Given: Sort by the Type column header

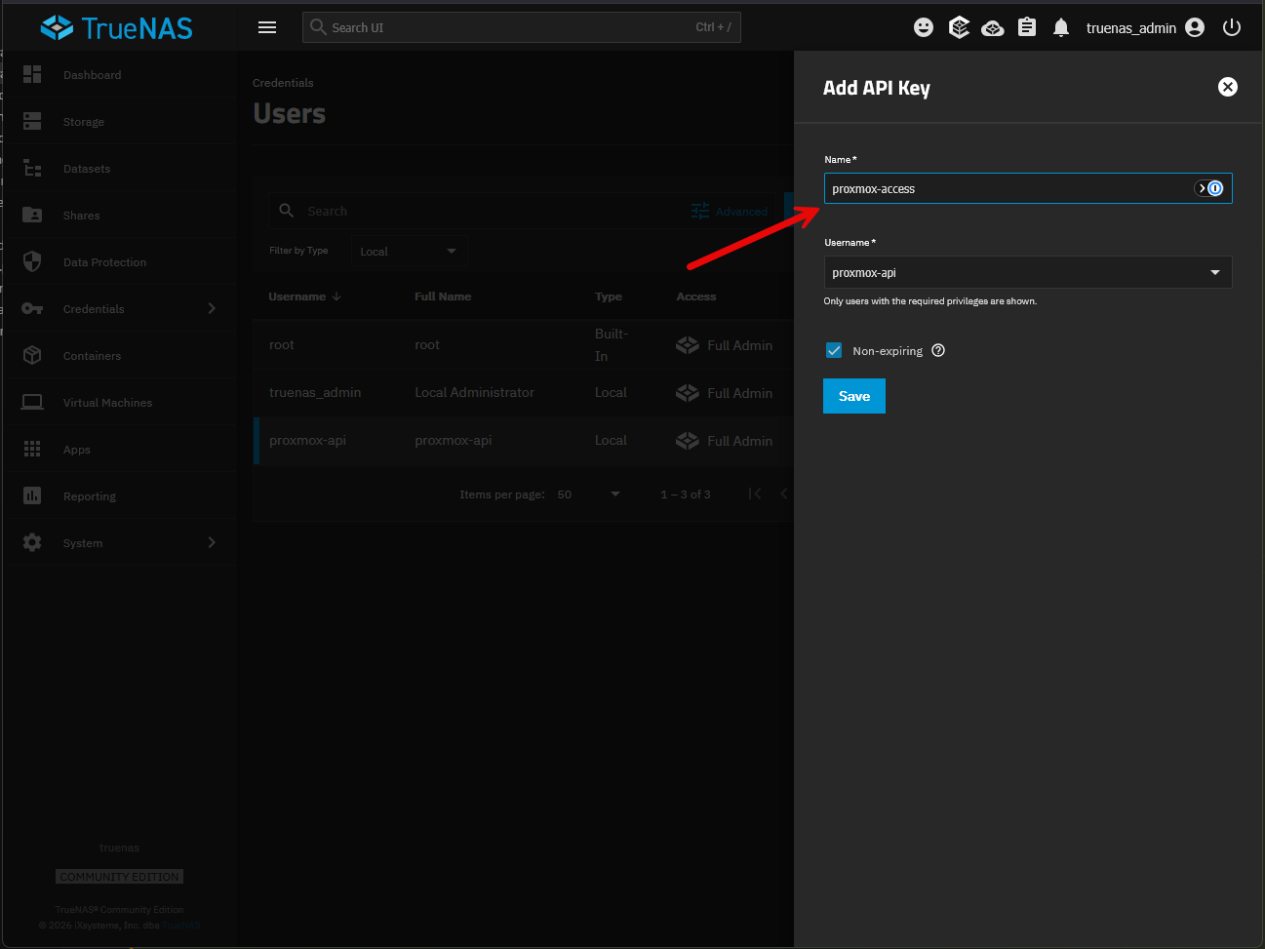Looking at the screenshot, I should pyautogui.click(x=609, y=297).
